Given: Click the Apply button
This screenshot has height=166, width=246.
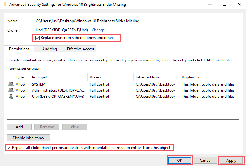Looking at the screenshot, I should coord(231,160).
